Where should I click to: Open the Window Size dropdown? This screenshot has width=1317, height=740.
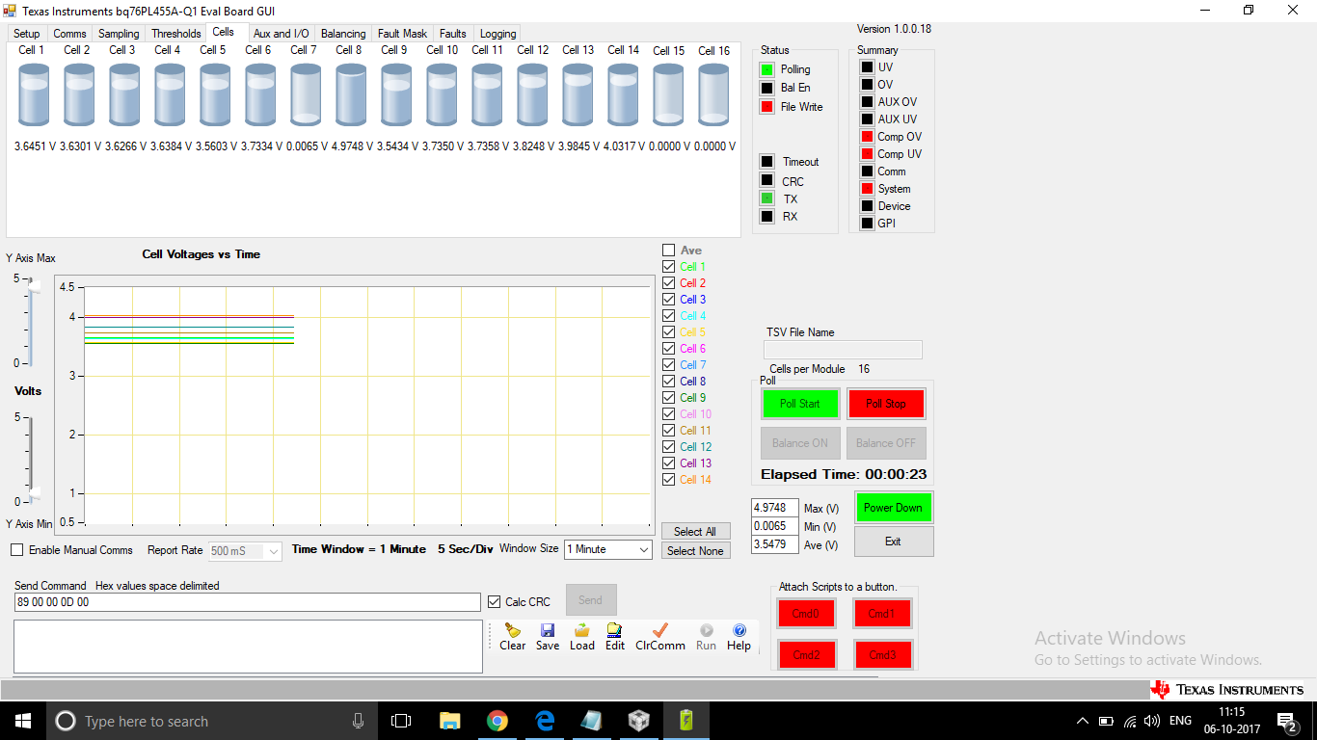pos(608,549)
